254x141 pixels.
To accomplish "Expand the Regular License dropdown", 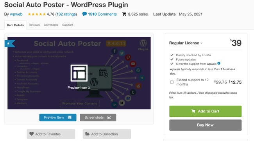I will point(186,43).
